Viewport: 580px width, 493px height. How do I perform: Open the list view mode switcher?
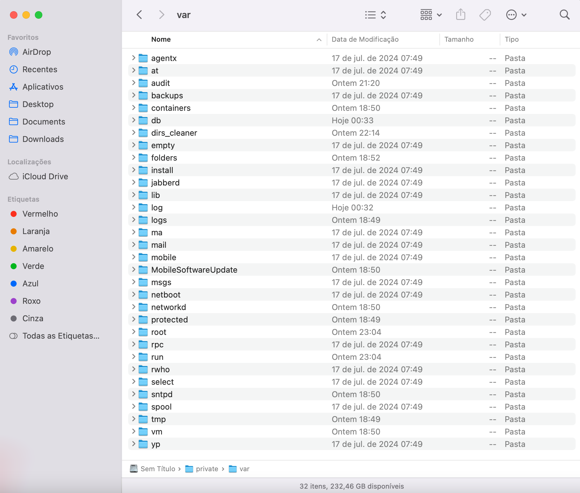(x=375, y=15)
